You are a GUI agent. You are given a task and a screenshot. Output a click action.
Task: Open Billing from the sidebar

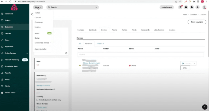7,79
